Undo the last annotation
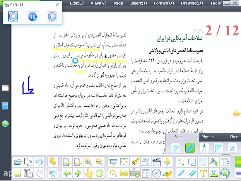 [x=39, y=162]
